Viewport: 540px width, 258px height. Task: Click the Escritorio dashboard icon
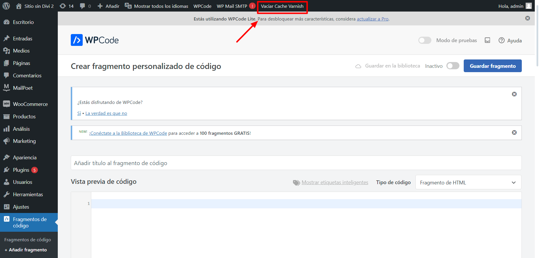pyautogui.click(x=7, y=22)
